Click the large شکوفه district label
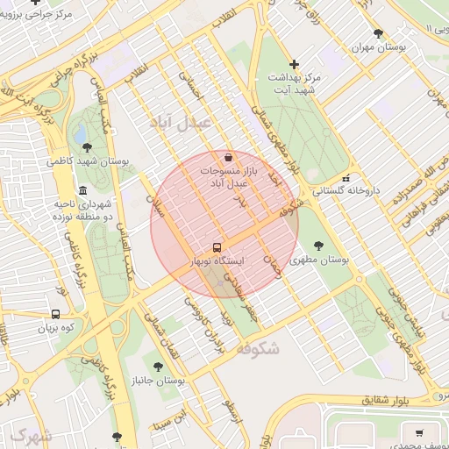The width and height of the screenshot is (449, 449). 258,348
